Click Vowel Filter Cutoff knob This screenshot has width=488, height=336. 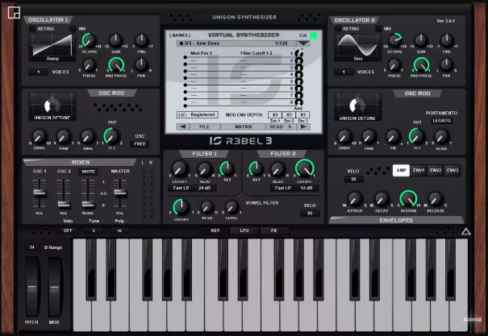click(x=181, y=207)
